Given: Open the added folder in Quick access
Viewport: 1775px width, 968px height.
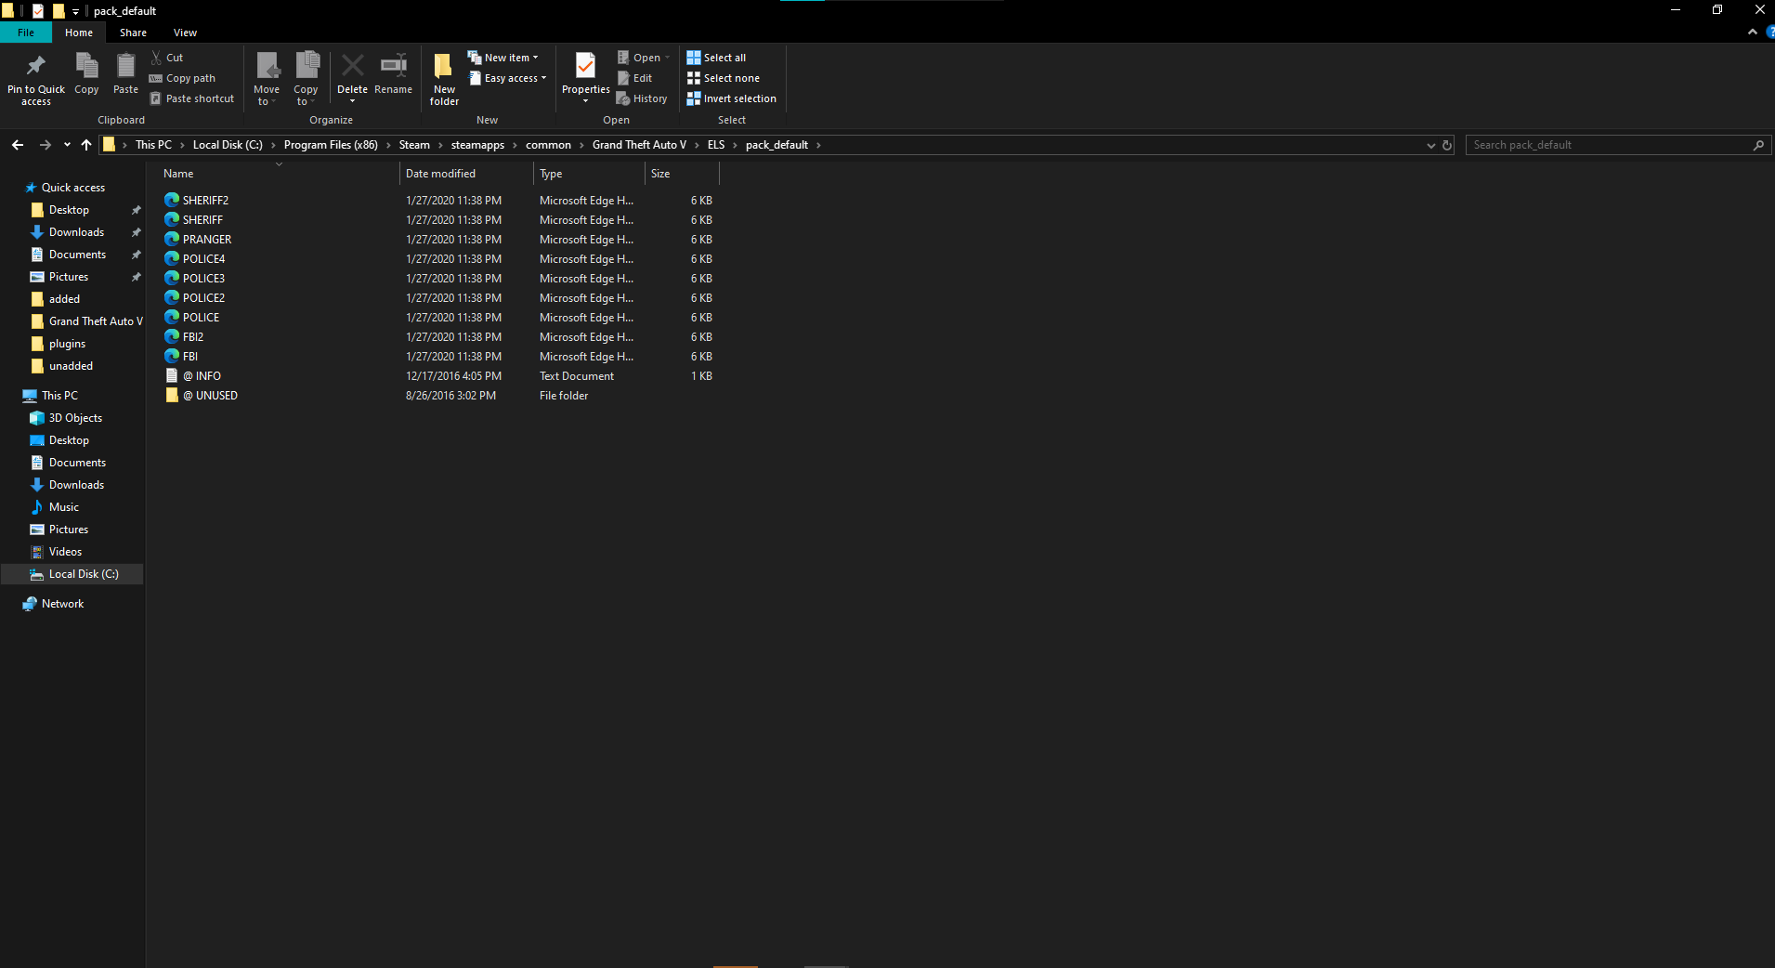Looking at the screenshot, I should click(x=64, y=299).
